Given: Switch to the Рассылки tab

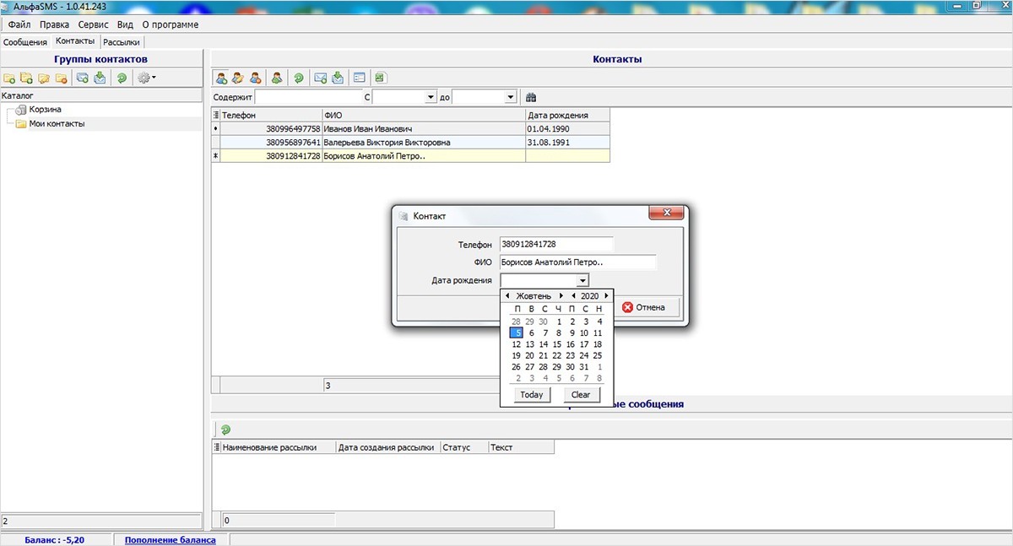Looking at the screenshot, I should [122, 41].
